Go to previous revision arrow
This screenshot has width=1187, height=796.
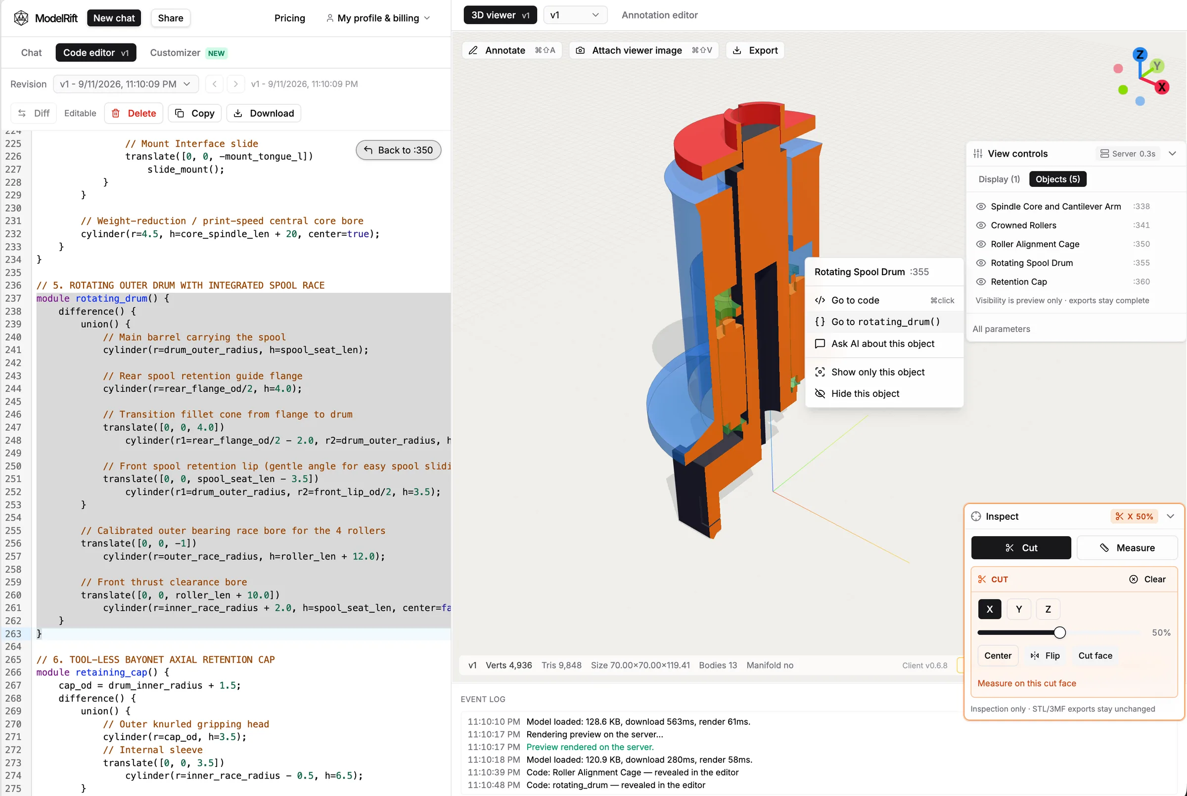[215, 84]
